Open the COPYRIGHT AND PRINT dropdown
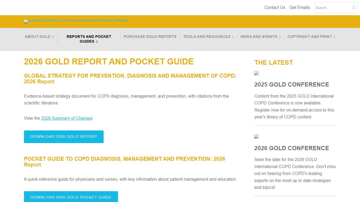Image resolution: width=360 pixels, height=202 pixels. [334, 37]
